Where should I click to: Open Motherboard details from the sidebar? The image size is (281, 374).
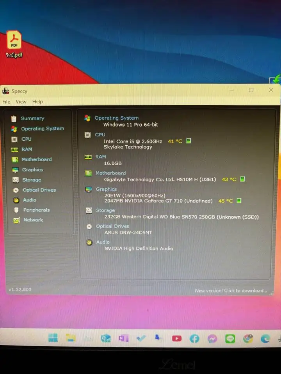(x=36, y=159)
